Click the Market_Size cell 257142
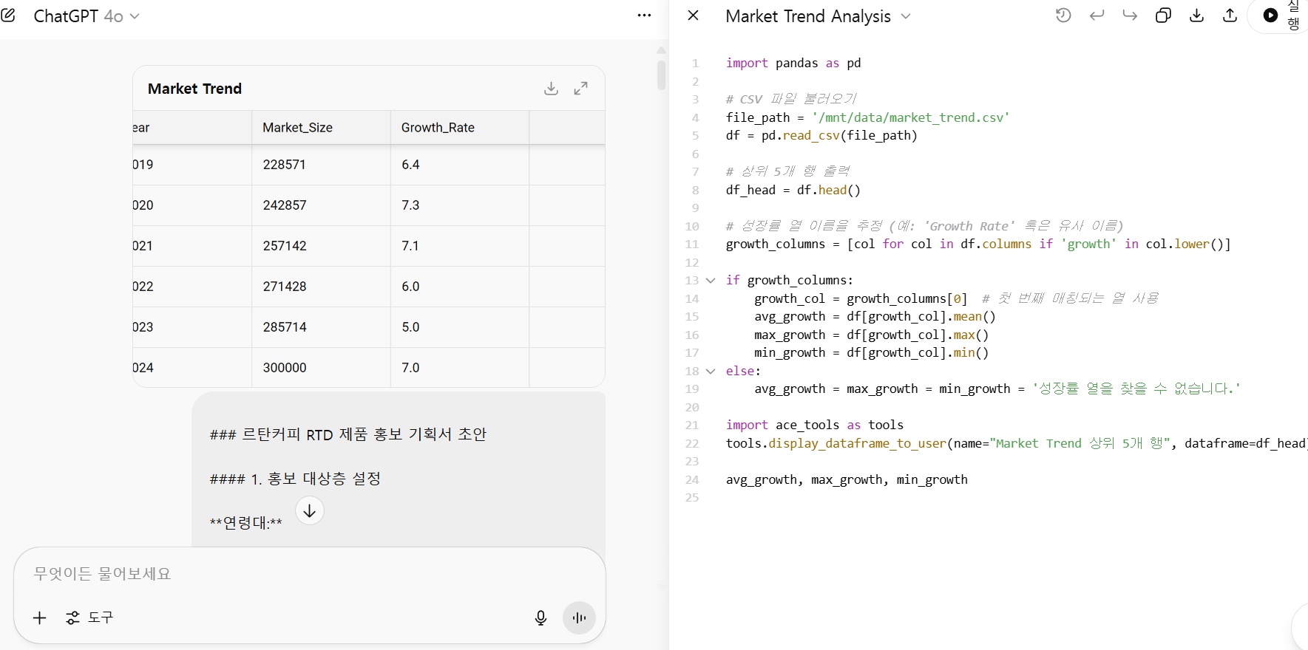Viewport: 1308px width, 650px height. pyautogui.click(x=321, y=246)
